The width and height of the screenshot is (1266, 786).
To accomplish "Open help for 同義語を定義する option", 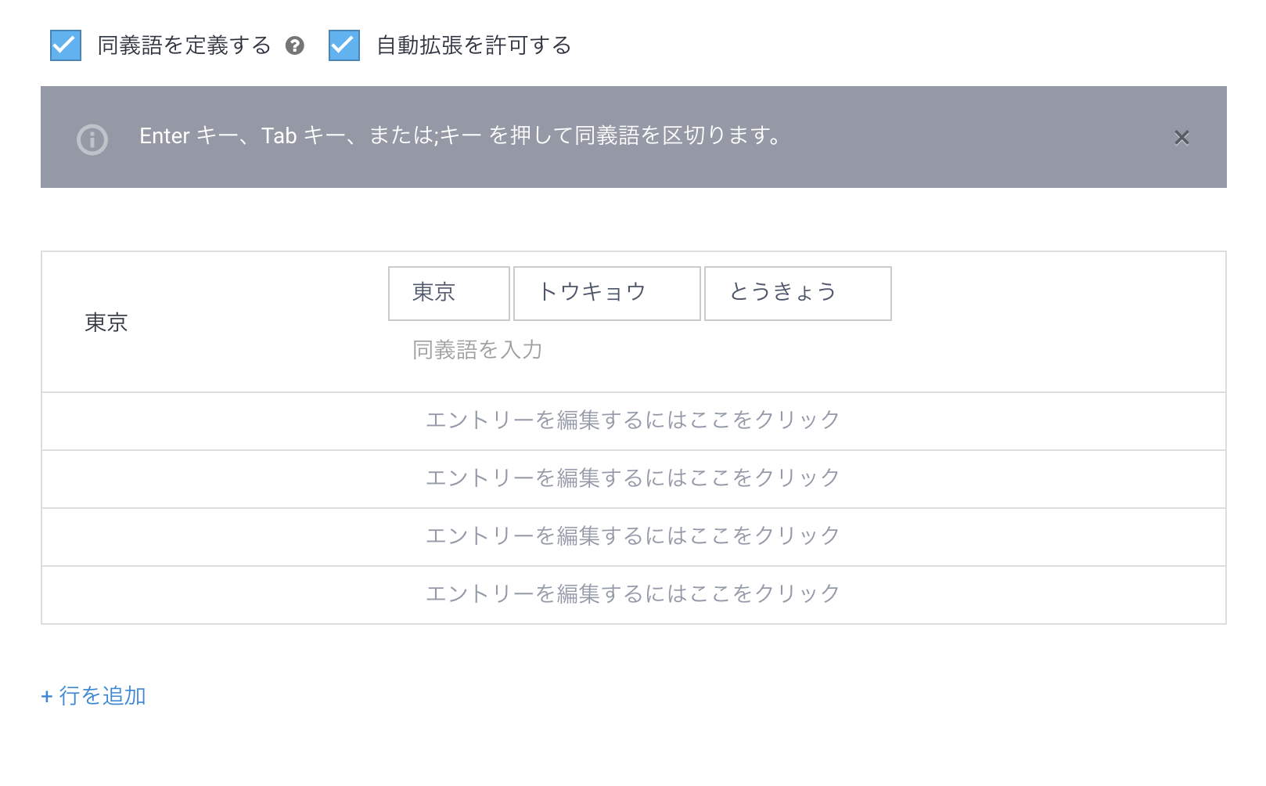I will coord(296,46).
